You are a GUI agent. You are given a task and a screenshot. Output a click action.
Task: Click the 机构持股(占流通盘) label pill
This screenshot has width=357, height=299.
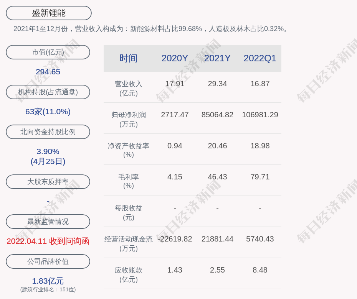click(48, 92)
